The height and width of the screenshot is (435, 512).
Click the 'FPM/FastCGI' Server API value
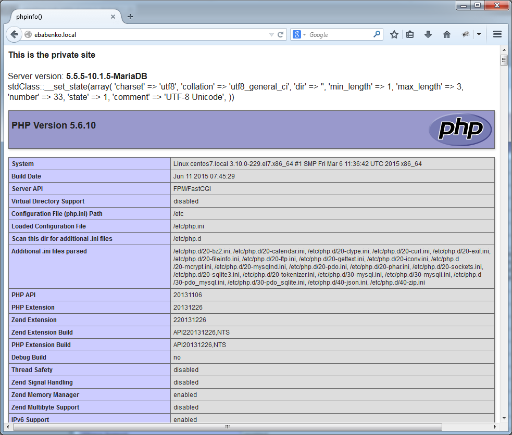192,189
